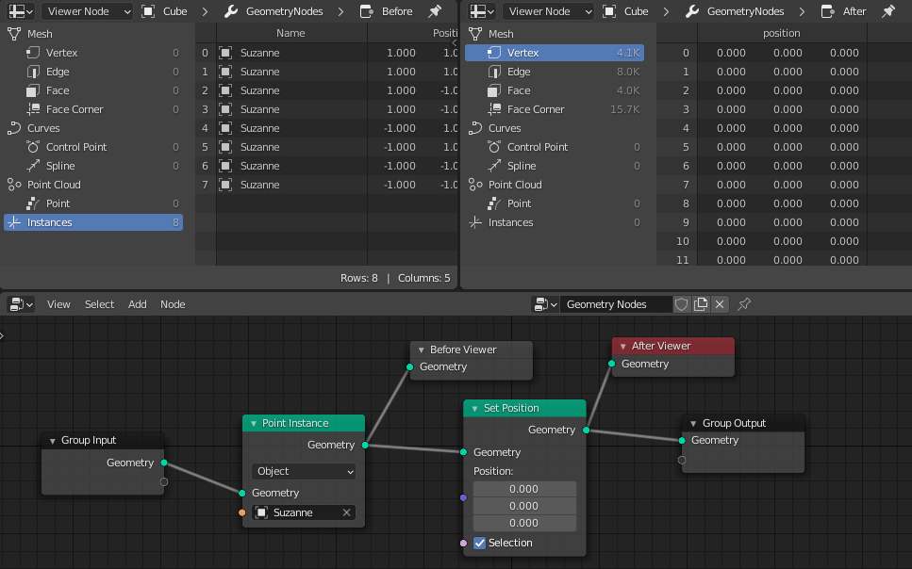
Task: Open the node editor type menu
Action: (x=21, y=304)
